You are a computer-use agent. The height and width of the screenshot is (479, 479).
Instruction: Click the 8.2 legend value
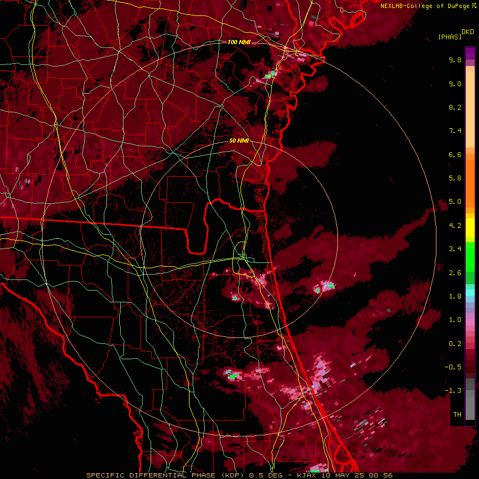tap(455, 107)
